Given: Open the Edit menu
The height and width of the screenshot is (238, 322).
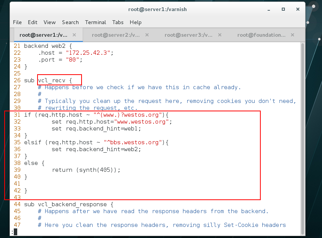Looking at the screenshot, I should [x=33, y=22].
